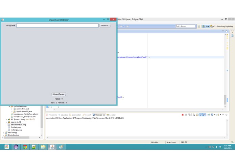
Task: Click the Last Edit Location toolbar icon
Action: pyautogui.click(x=128, y=26)
